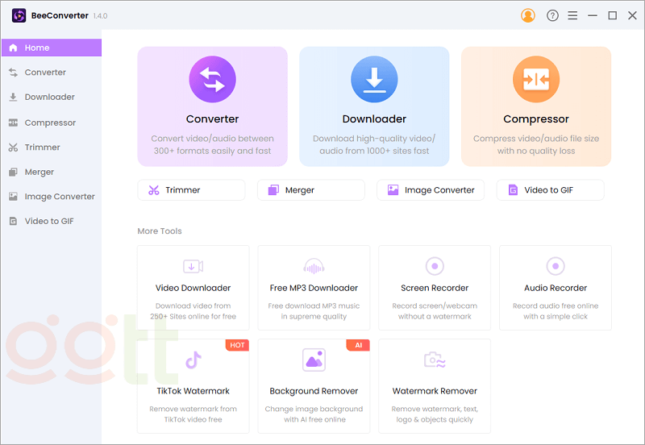645x445 pixels.
Task: Click the user account profile icon
Action: [x=528, y=15]
